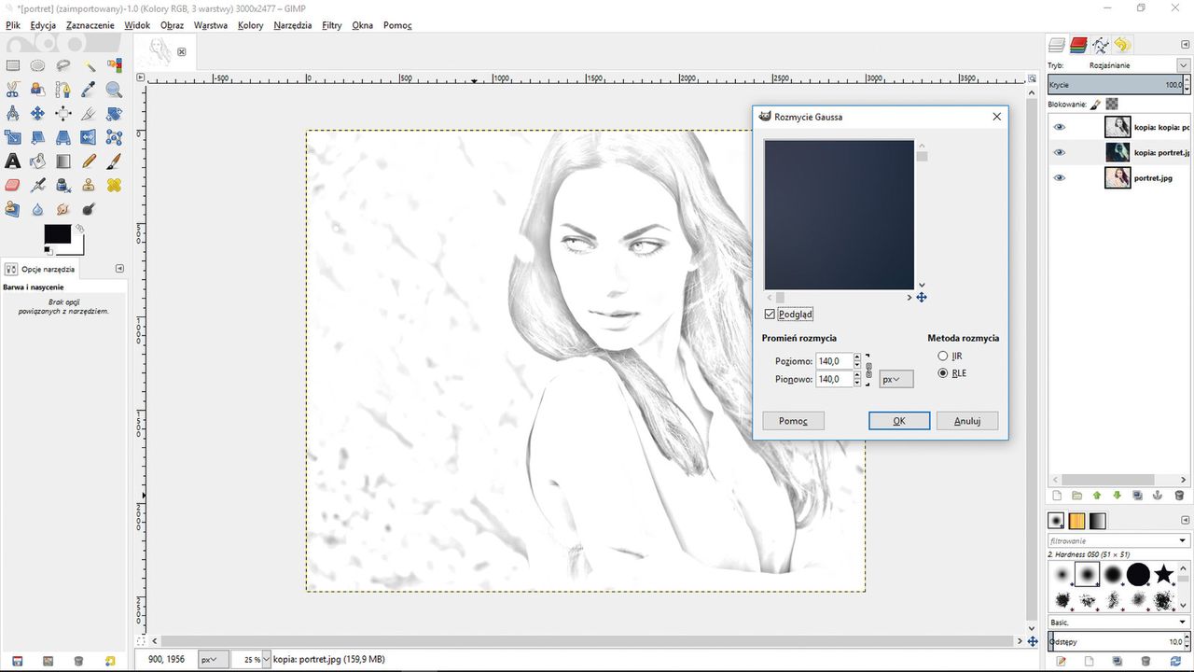Hide the 'portret.jpg' layer

click(x=1059, y=177)
